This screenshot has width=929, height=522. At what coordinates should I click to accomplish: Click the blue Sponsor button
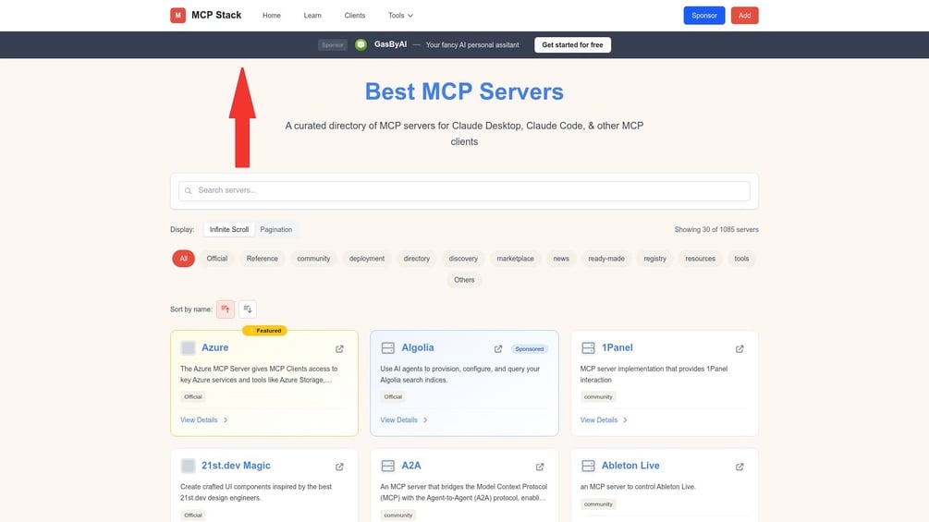703,16
